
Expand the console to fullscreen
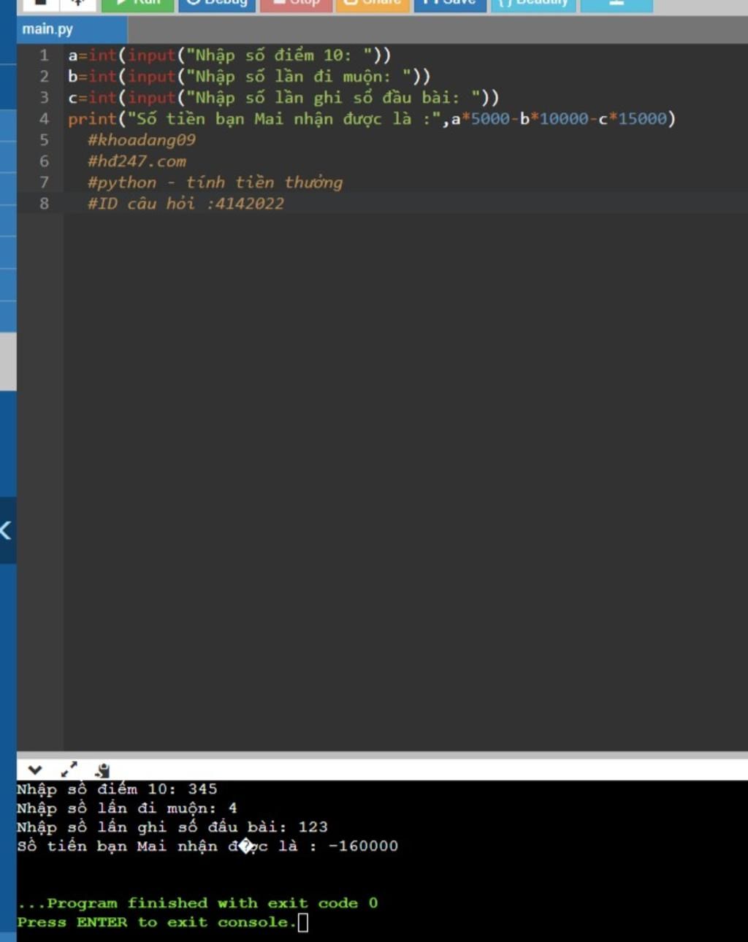[x=69, y=770]
